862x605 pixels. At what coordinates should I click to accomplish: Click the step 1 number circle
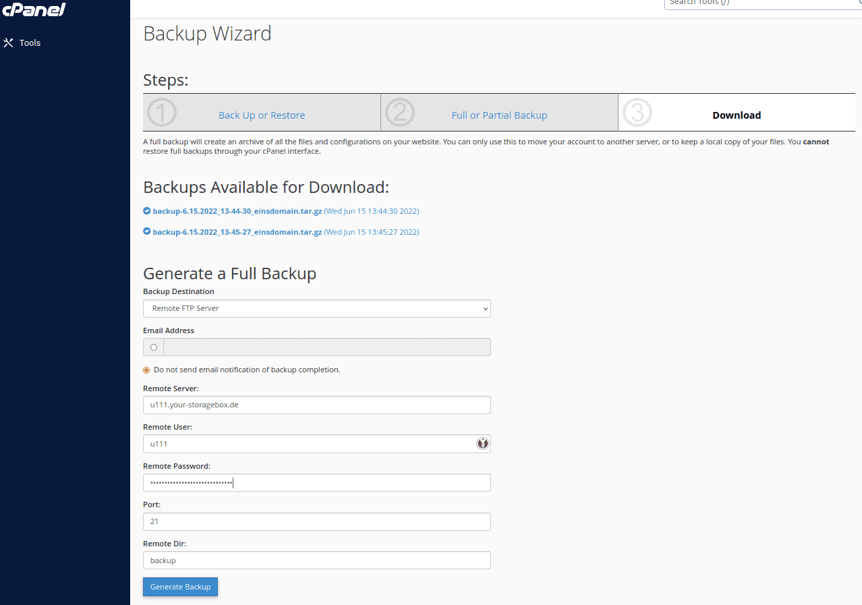click(162, 113)
